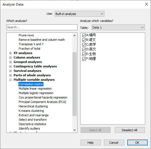Screen dimensions: 151x149
Task: Click the analysis list scroll-down arrow
Action: point(74,130)
